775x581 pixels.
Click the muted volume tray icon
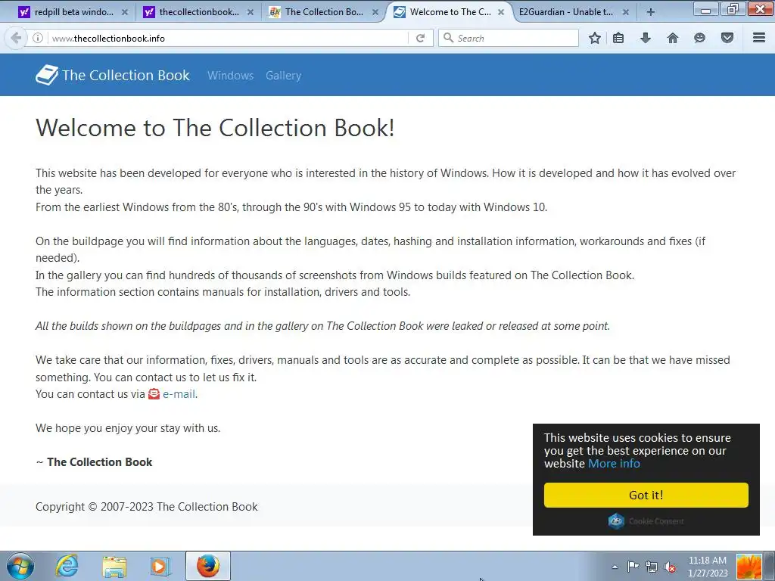(670, 567)
